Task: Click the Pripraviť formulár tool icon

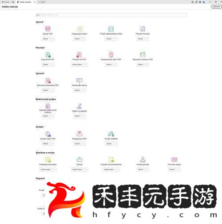Action: (143, 29)
